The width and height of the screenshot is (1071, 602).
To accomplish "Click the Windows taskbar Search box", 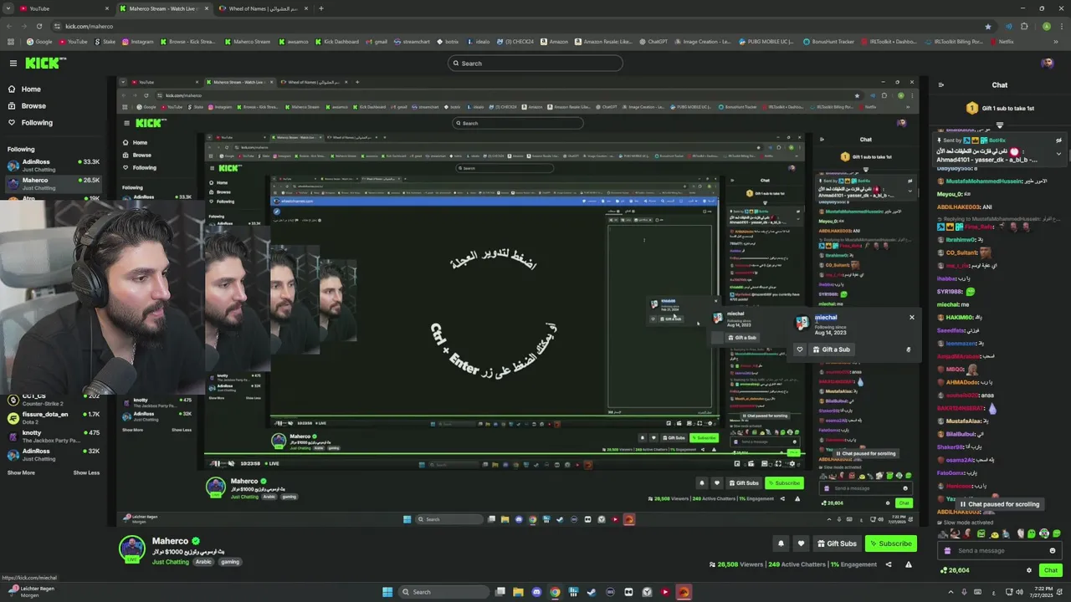I will [x=442, y=592].
